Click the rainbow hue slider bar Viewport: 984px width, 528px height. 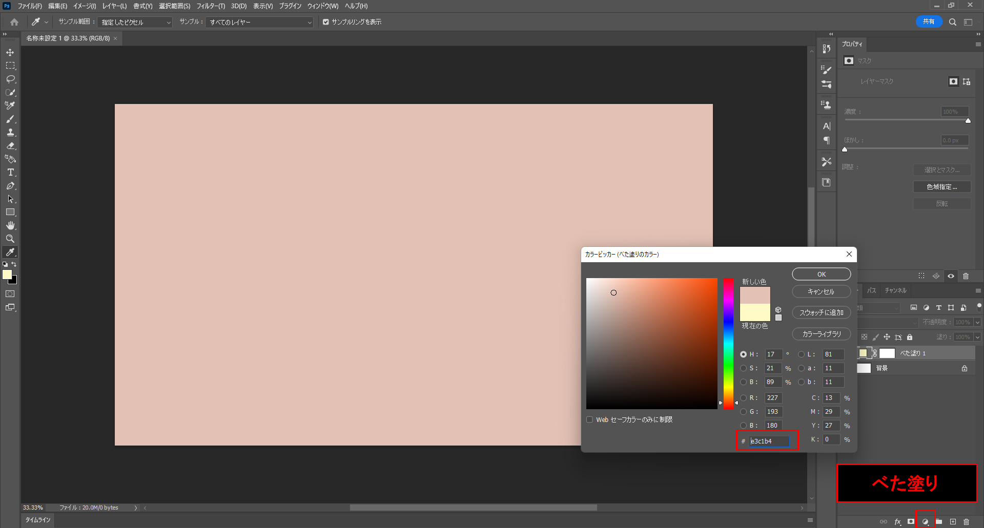coord(728,343)
